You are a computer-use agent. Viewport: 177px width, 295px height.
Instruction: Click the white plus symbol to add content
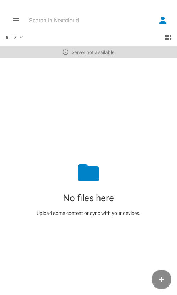click(161, 279)
